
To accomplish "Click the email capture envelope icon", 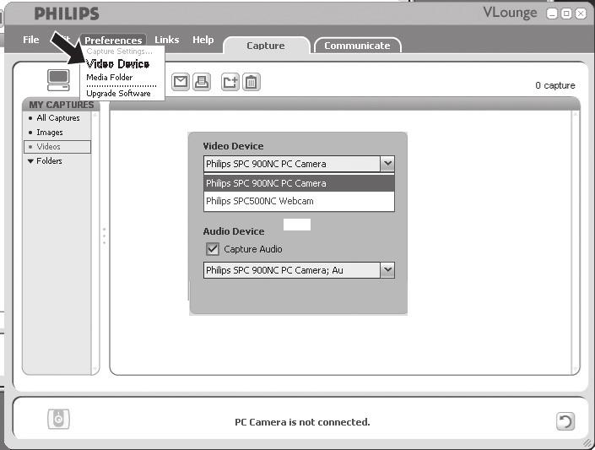I will coord(181,82).
